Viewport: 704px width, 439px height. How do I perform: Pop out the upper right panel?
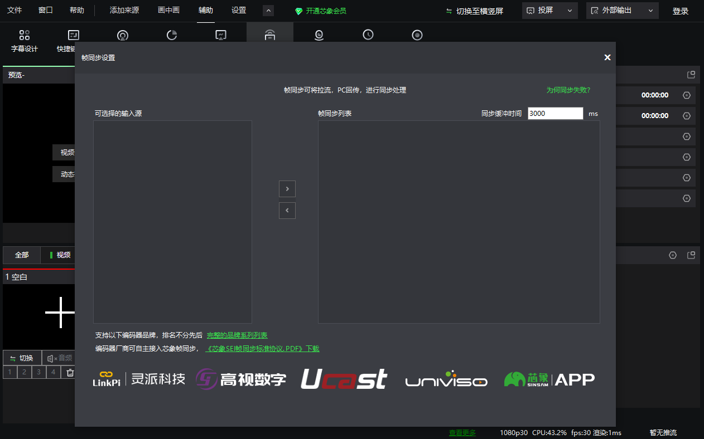(691, 75)
